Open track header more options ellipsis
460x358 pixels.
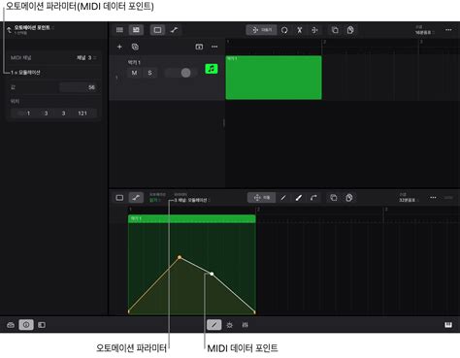click(214, 47)
